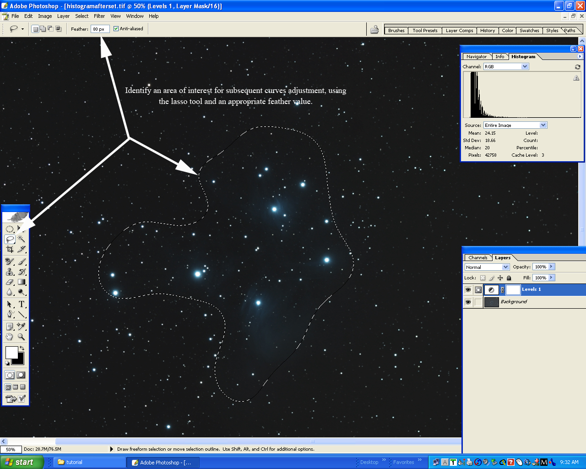586x469 pixels.
Task: Open the Windows start button
Action: pos(22,462)
